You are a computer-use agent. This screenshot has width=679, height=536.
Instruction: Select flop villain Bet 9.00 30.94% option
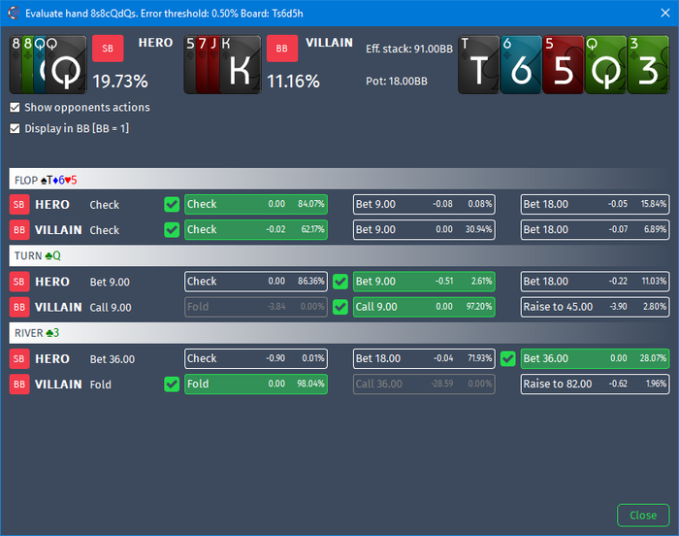(424, 230)
